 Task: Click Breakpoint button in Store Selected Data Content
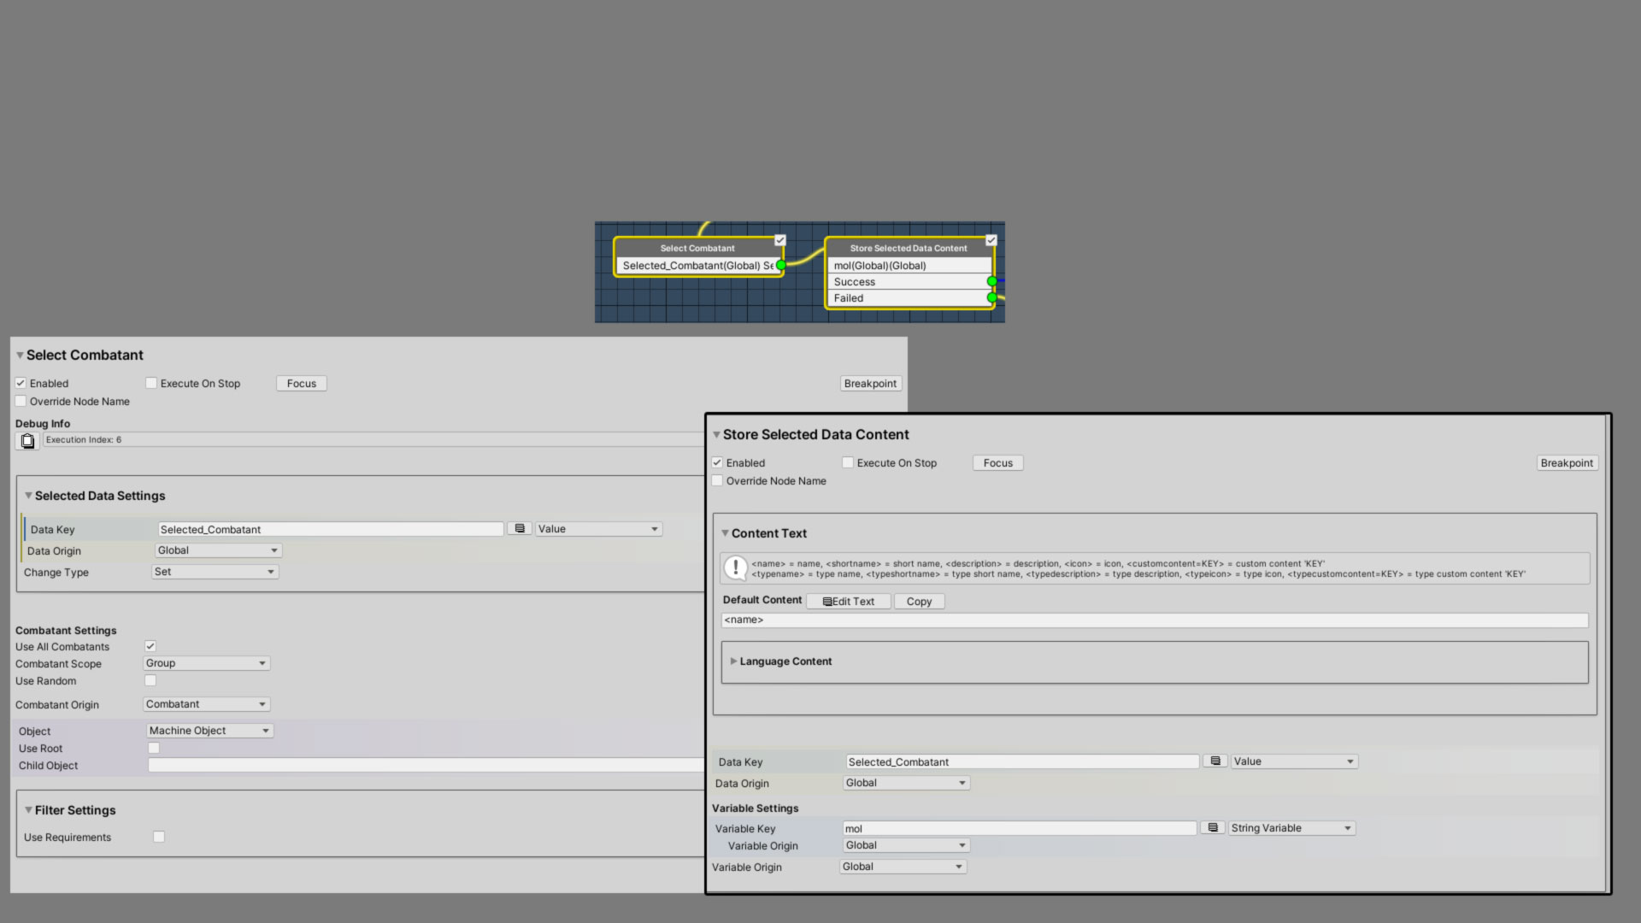point(1567,463)
